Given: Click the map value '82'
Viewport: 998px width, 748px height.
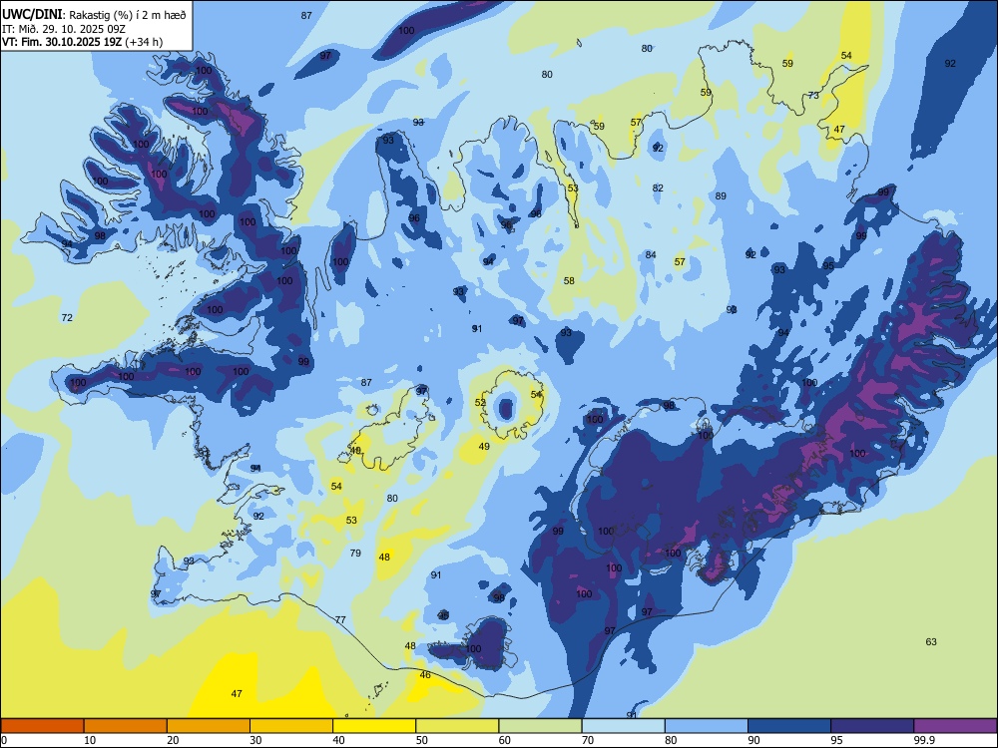Looking at the screenshot, I should click(658, 187).
